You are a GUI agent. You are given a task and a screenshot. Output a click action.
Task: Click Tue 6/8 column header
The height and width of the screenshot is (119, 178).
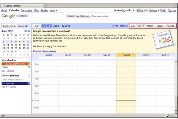click(87, 55)
